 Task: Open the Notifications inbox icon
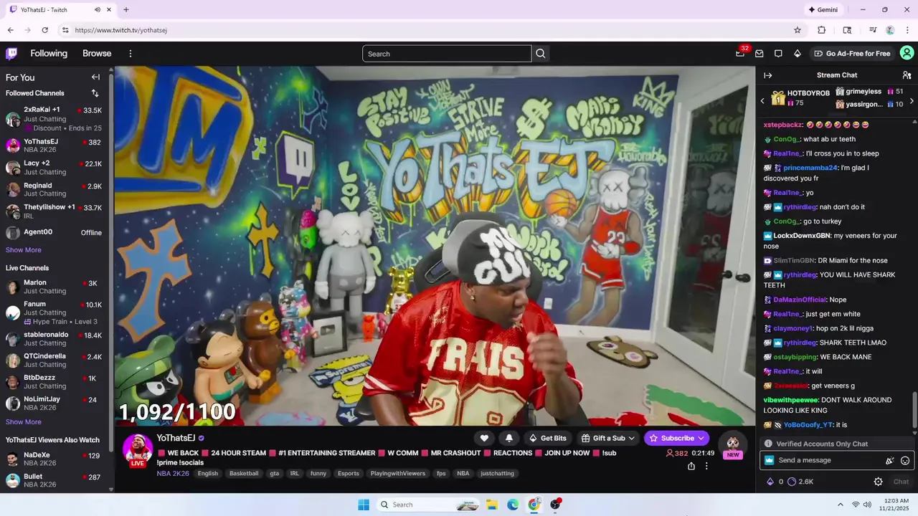760,54
